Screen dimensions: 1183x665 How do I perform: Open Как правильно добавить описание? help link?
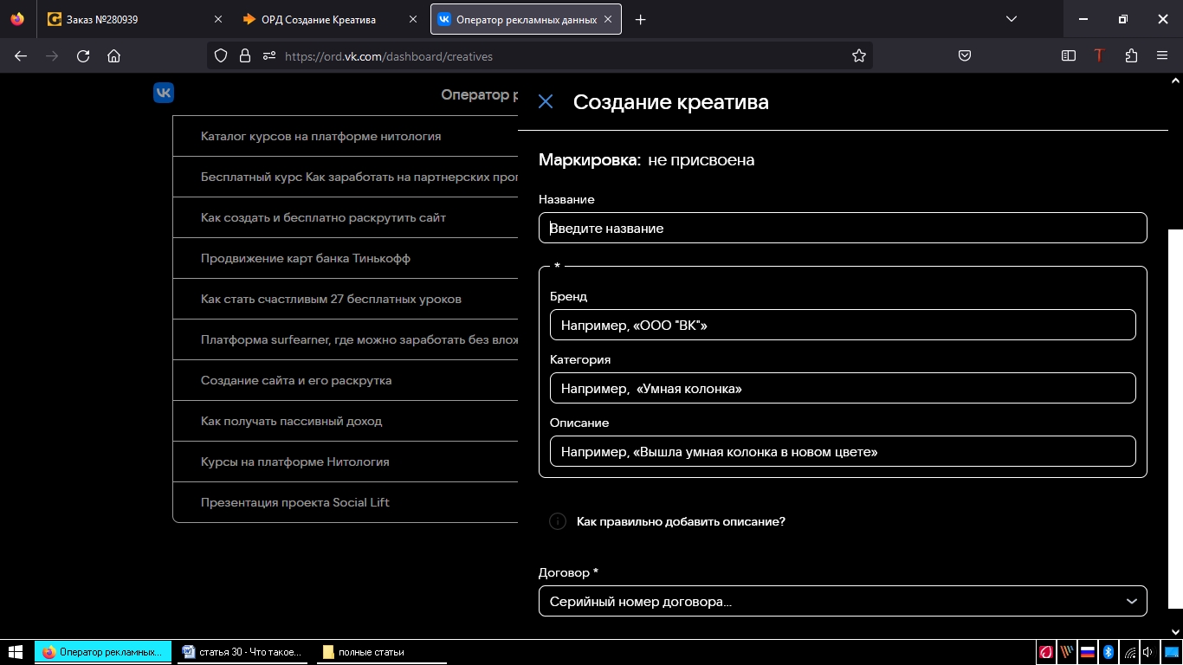coord(681,521)
